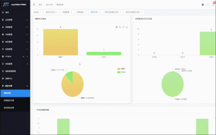This screenshot has height=135, width=216.
Task: Click 统计分析 in the breadcrumb
Action: coord(49,5)
